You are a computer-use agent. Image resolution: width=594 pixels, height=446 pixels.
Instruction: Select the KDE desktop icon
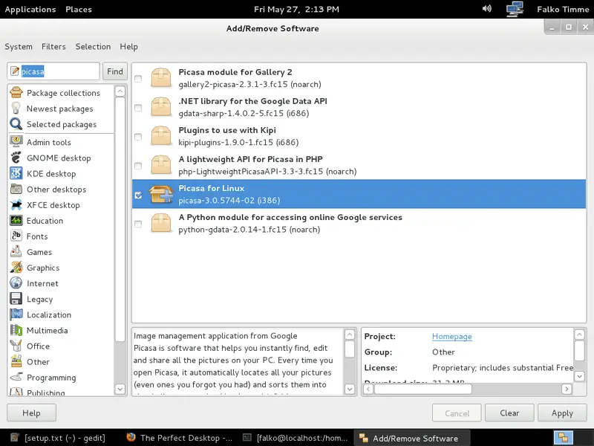click(x=16, y=173)
